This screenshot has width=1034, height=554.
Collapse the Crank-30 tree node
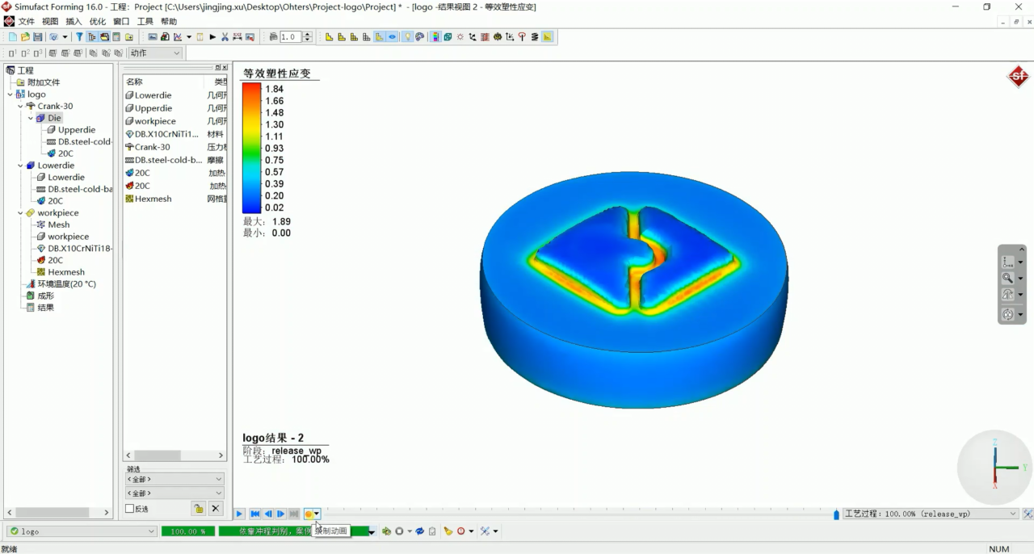point(21,106)
